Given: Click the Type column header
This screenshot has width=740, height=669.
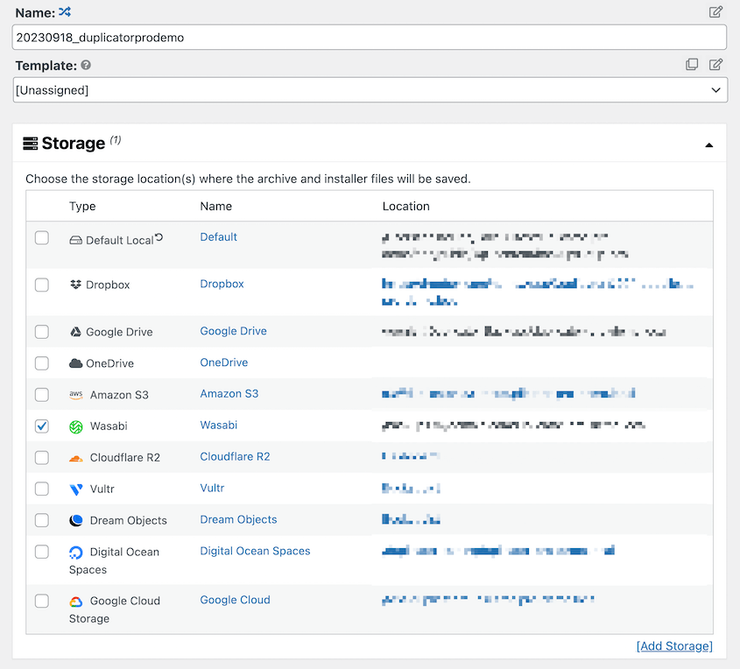Looking at the screenshot, I should pos(82,206).
